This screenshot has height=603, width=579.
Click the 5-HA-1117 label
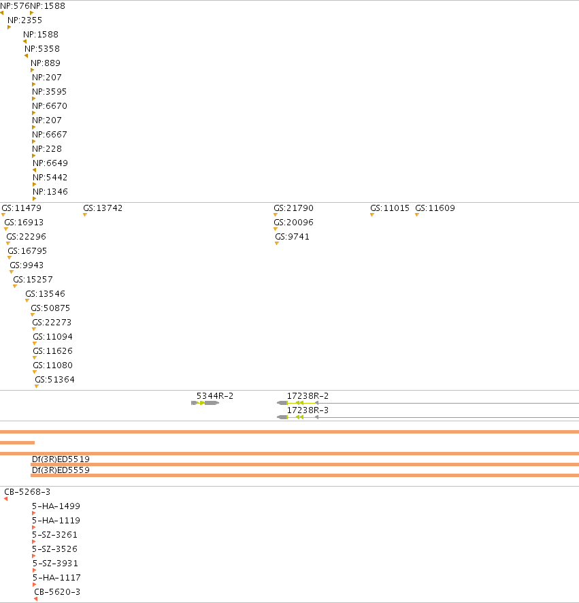(x=56, y=577)
